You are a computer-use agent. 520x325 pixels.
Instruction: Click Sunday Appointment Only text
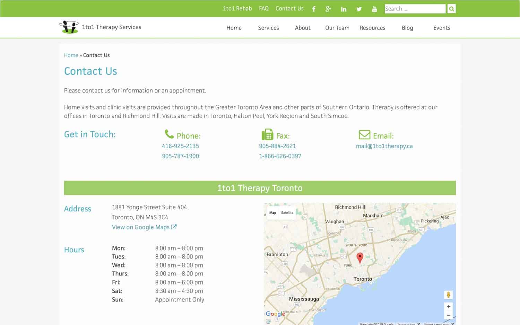tap(180, 299)
